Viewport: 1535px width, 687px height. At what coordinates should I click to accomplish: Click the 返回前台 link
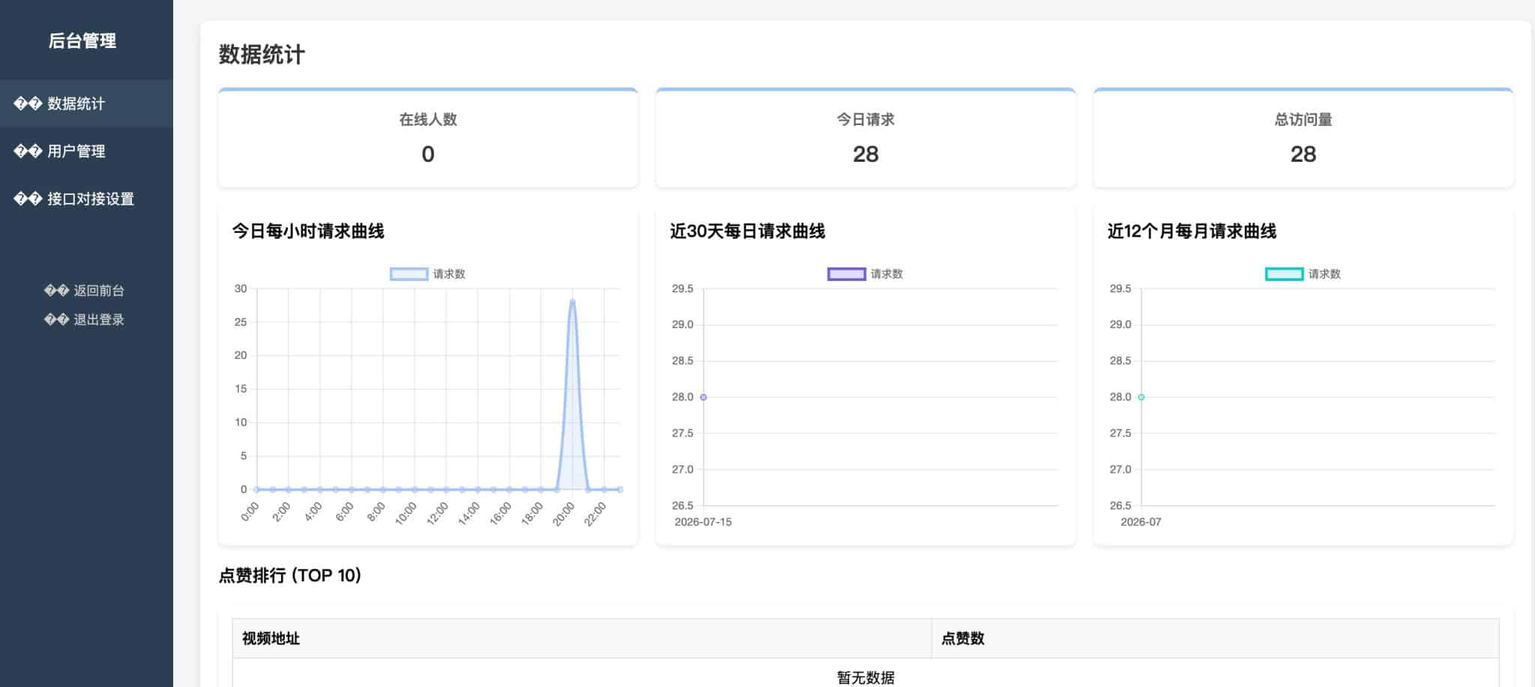pyautogui.click(x=84, y=291)
